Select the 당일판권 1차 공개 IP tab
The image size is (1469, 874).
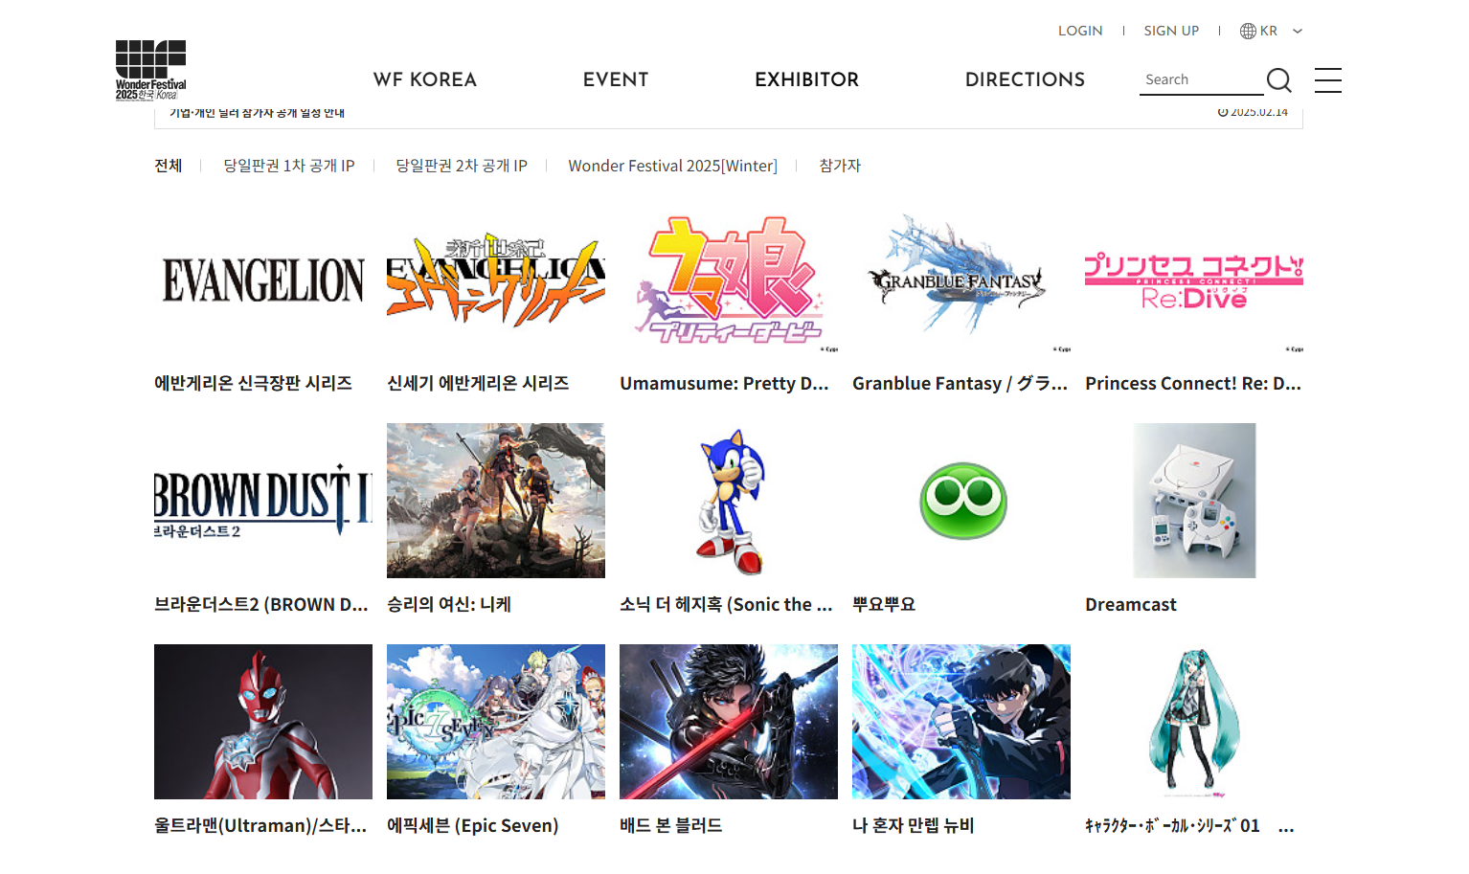[x=289, y=166]
